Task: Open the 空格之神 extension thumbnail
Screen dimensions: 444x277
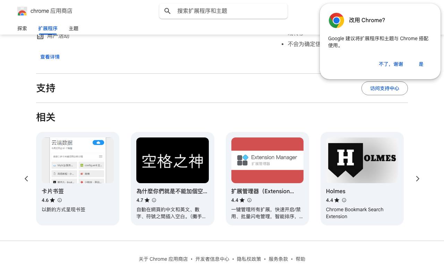Action: click(x=172, y=160)
